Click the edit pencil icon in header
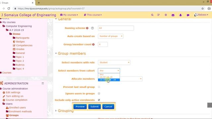Viewport: 212px width, 119px height. 158,15
